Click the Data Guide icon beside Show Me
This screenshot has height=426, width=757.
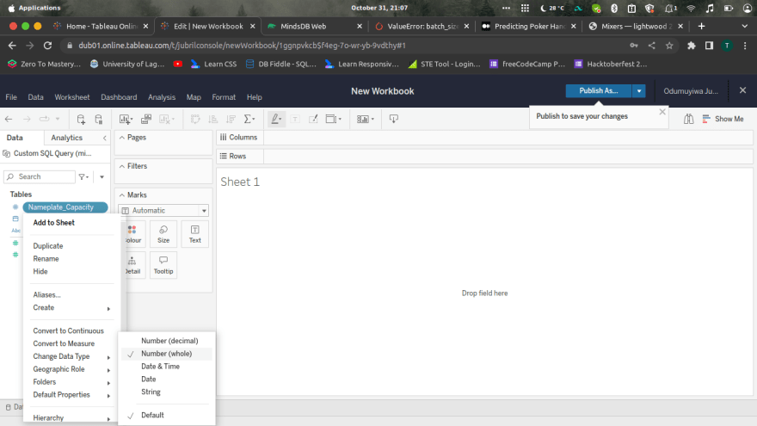click(688, 119)
